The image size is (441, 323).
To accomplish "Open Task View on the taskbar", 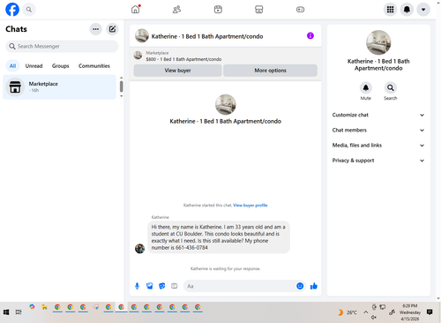I will [19, 312].
